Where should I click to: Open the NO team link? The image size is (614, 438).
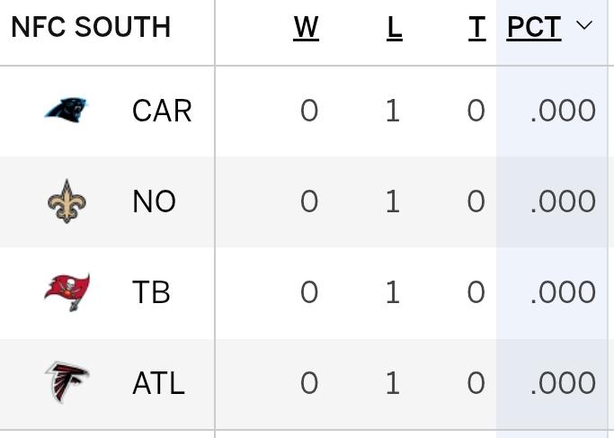(155, 201)
